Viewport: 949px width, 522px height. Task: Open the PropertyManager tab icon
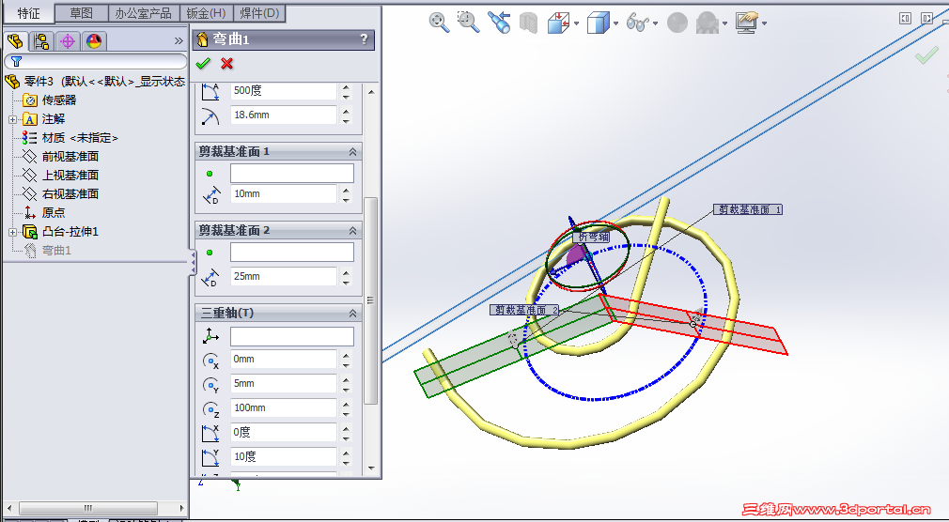click(41, 41)
